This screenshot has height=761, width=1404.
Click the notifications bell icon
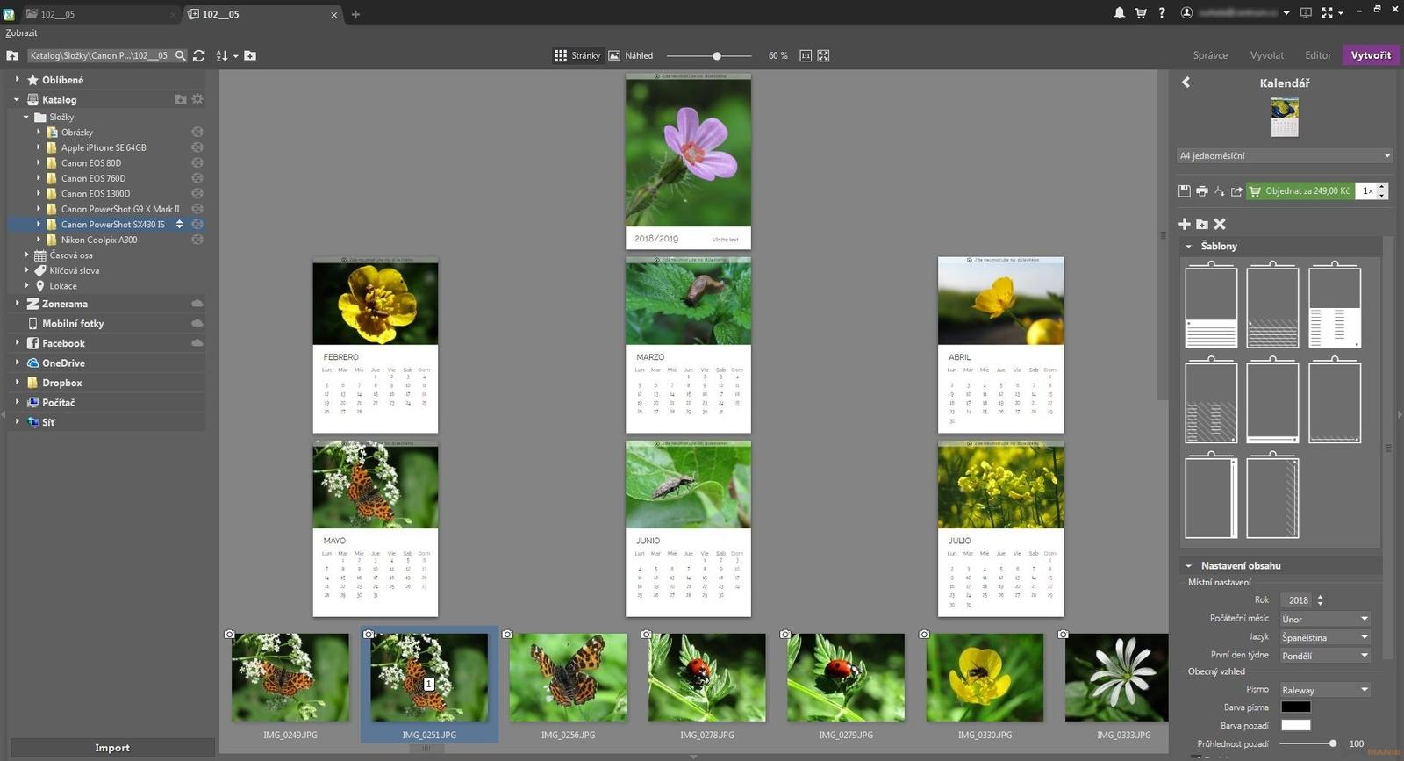point(1119,13)
